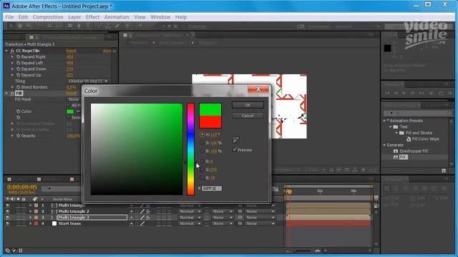The width and height of the screenshot is (458, 257).
Task: Collapse the CC RepeTile effect
Action: click(x=6, y=51)
